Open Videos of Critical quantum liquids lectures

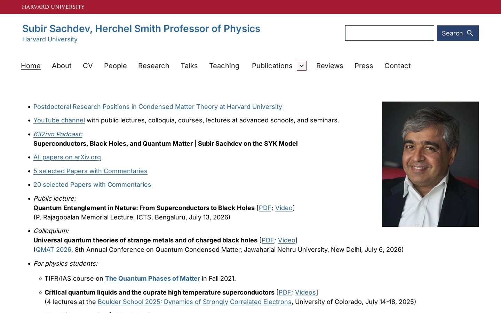click(x=305, y=292)
